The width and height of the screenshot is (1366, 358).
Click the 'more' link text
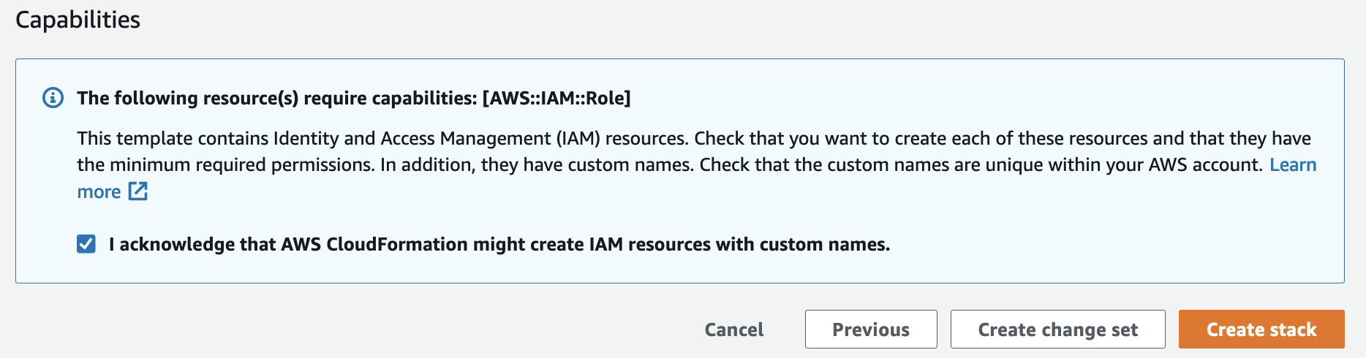(99, 192)
